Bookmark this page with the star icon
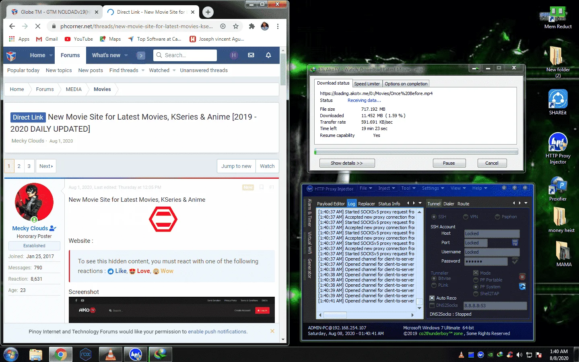Screen dimensions: 579x362 click(x=236, y=26)
